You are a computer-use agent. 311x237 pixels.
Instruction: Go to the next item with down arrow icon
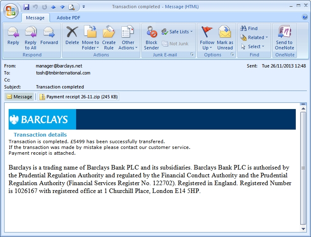62,7
